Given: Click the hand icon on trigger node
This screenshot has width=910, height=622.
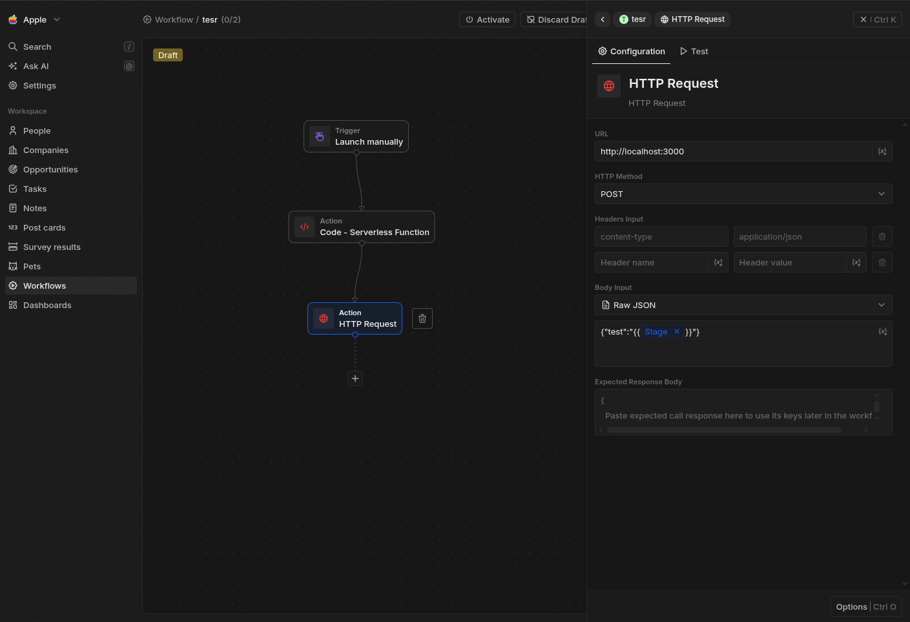Looking at the screenshot, I should point(320,136).
